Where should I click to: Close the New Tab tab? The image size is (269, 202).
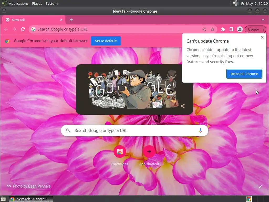[61, 20]
